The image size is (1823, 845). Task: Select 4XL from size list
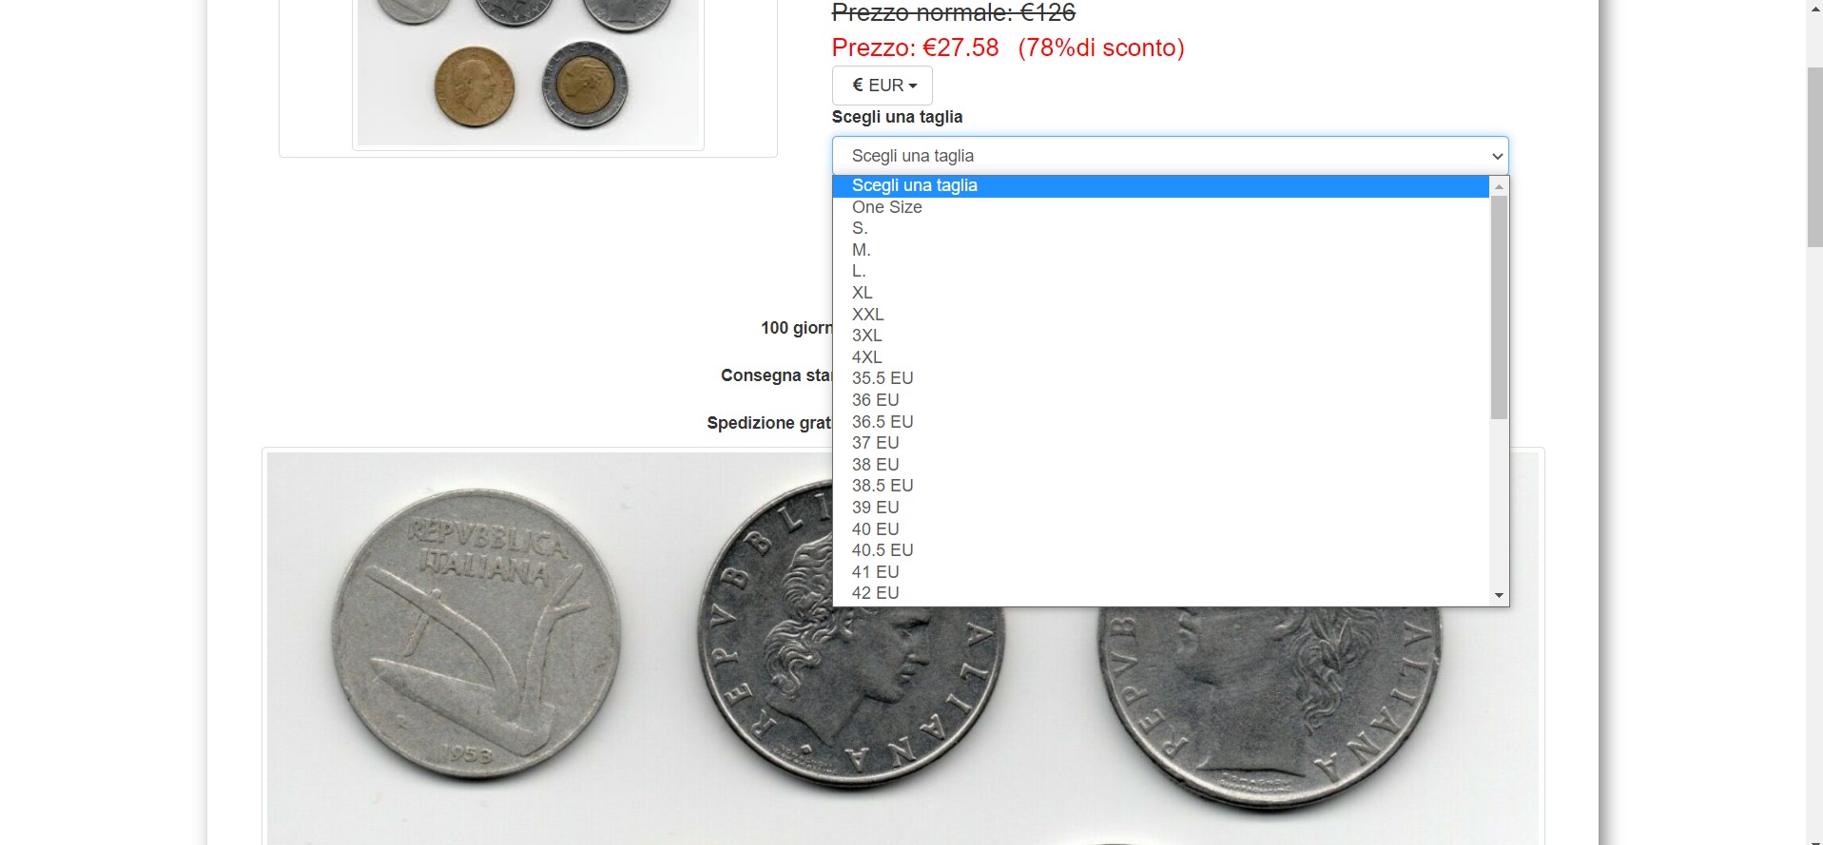point(1160,357)
